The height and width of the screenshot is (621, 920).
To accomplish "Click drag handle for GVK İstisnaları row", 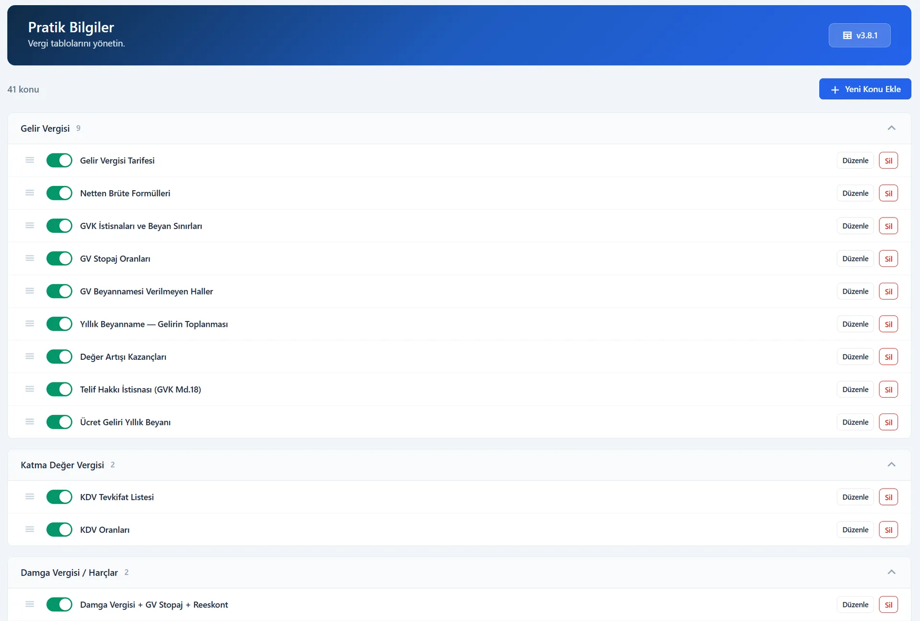I will [30, 225].
